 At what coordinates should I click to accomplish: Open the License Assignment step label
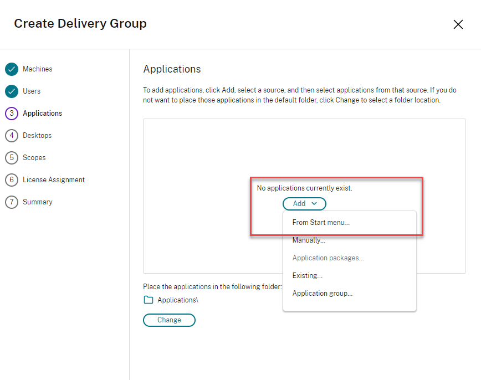[x=54, y=180]
